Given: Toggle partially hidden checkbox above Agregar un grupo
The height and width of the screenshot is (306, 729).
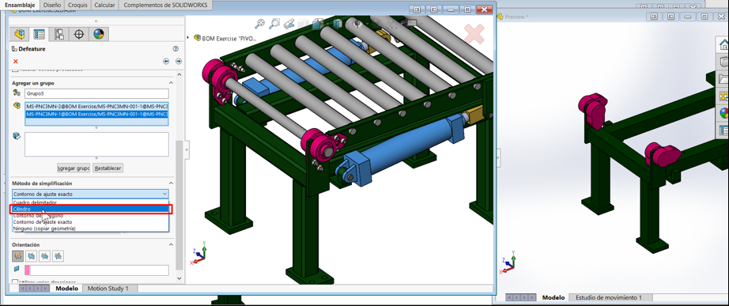Looking at the screenshot, I should pos(15,70).
